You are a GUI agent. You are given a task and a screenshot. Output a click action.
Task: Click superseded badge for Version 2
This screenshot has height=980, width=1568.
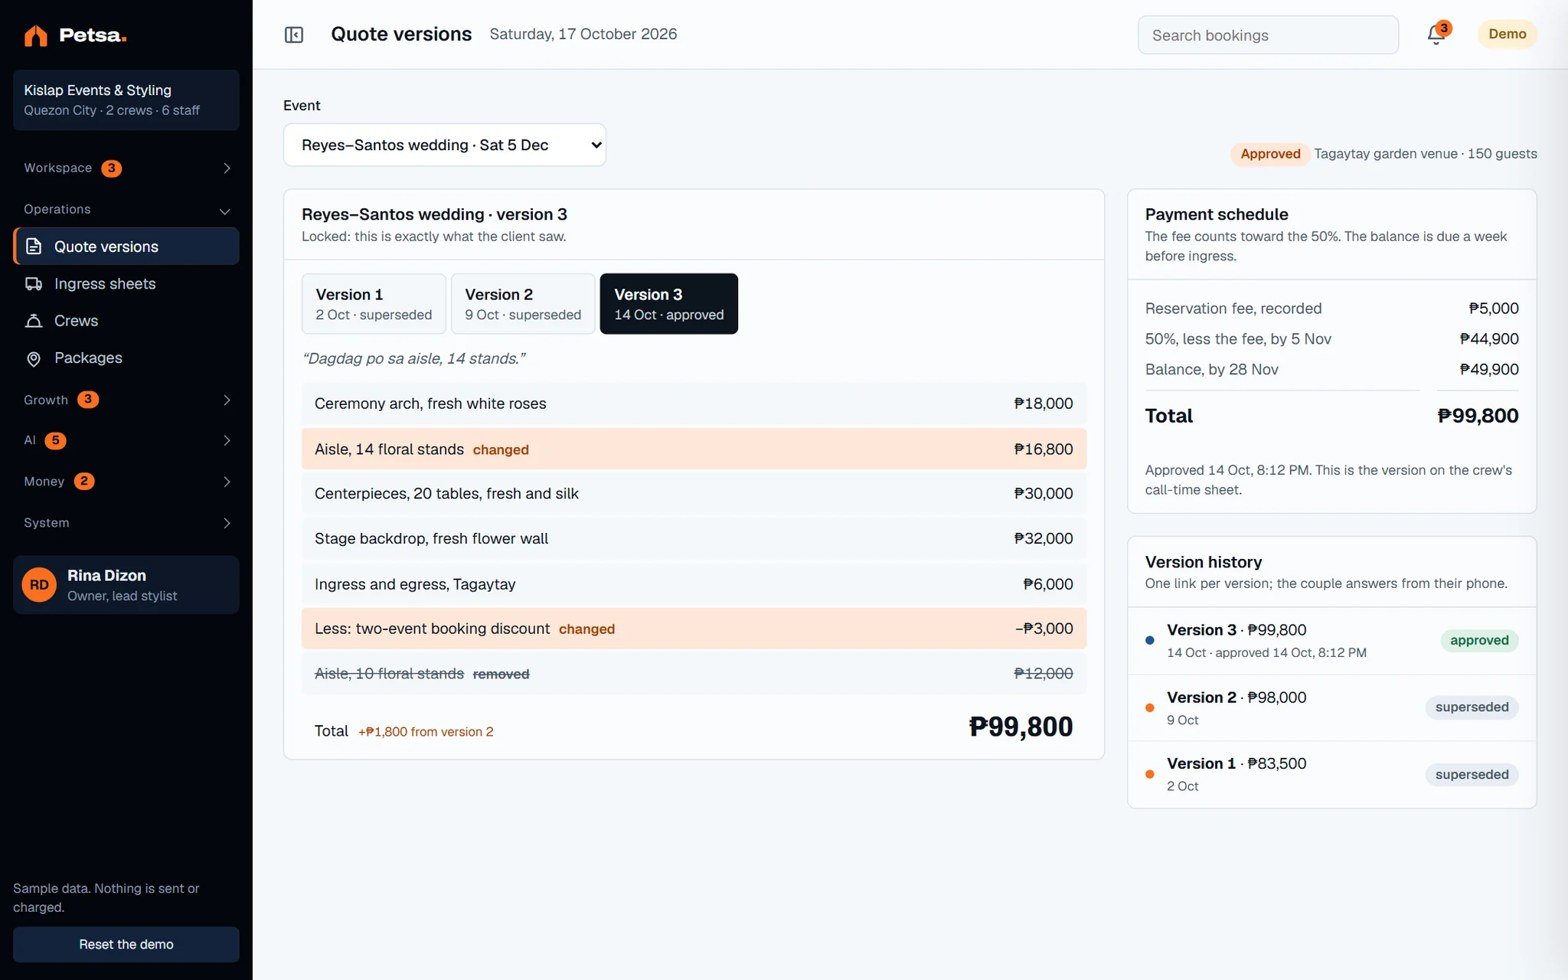click(x=1472, y=707)
